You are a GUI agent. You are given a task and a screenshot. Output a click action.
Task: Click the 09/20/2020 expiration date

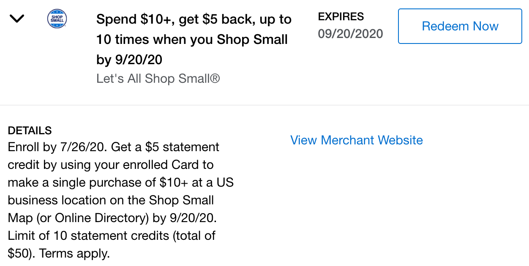[351, 34]
